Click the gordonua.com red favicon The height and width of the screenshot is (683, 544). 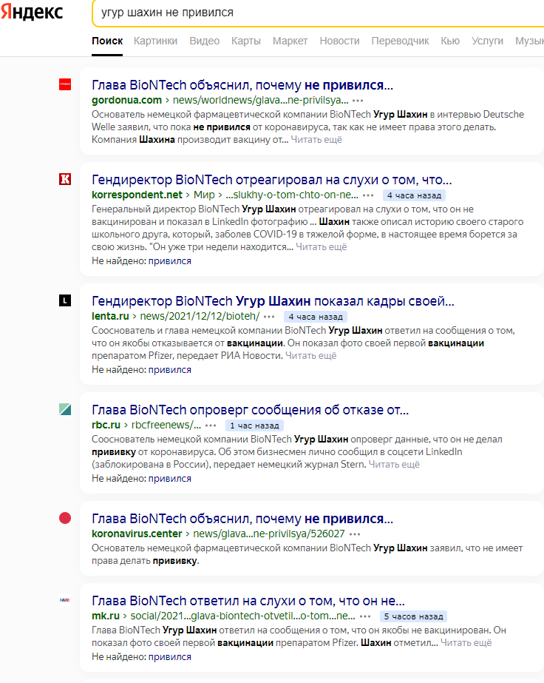[65, 84]
